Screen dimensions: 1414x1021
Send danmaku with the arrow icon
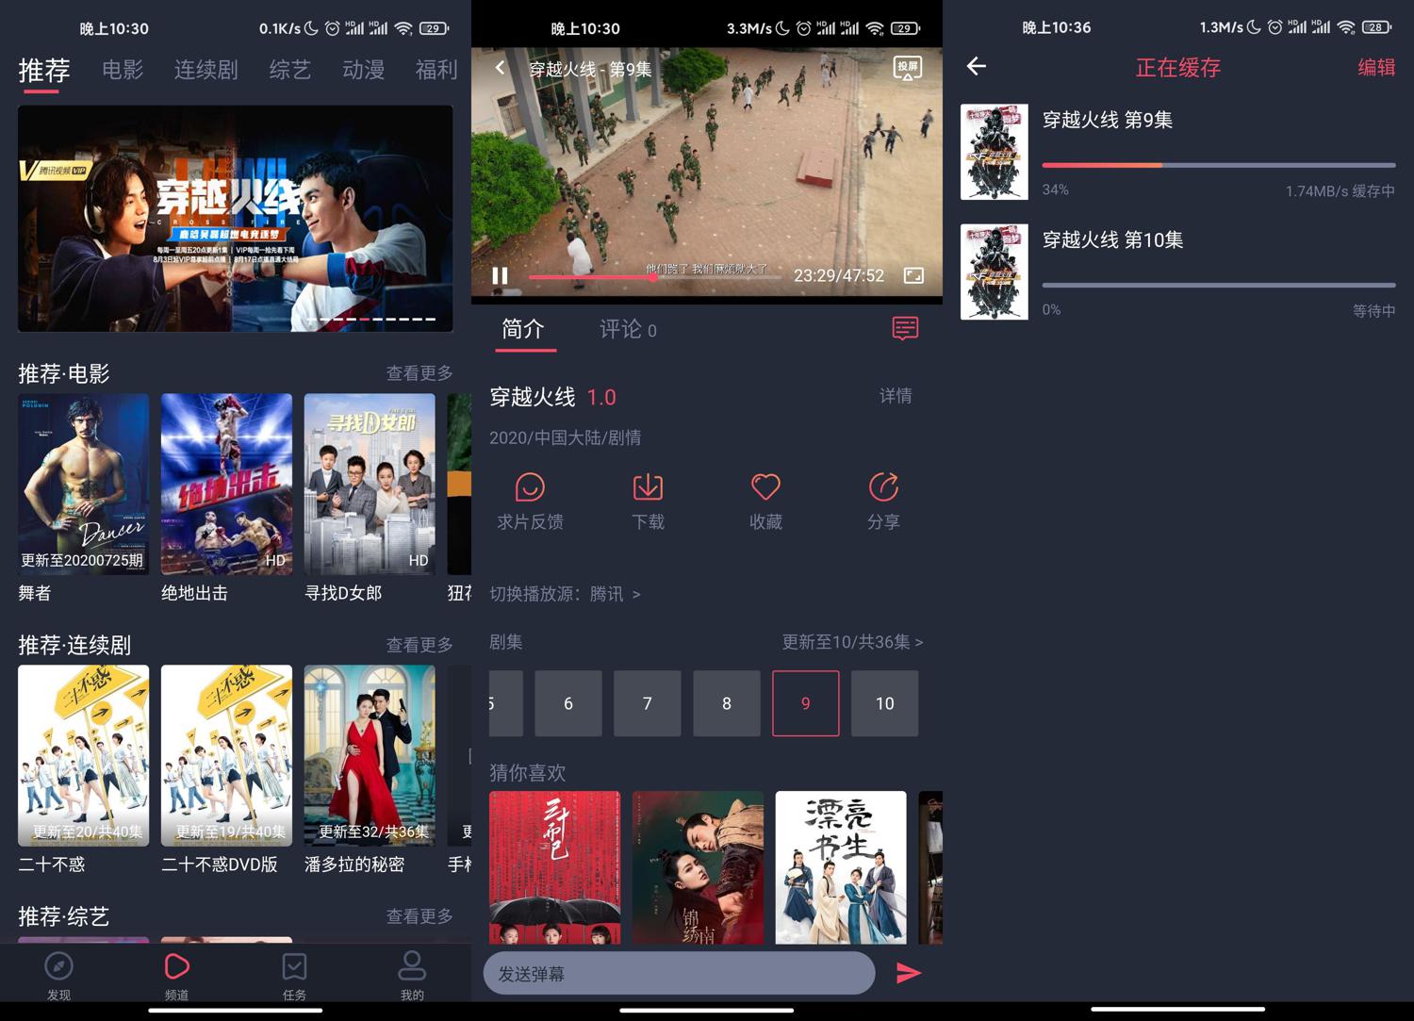tap(908, 973)
